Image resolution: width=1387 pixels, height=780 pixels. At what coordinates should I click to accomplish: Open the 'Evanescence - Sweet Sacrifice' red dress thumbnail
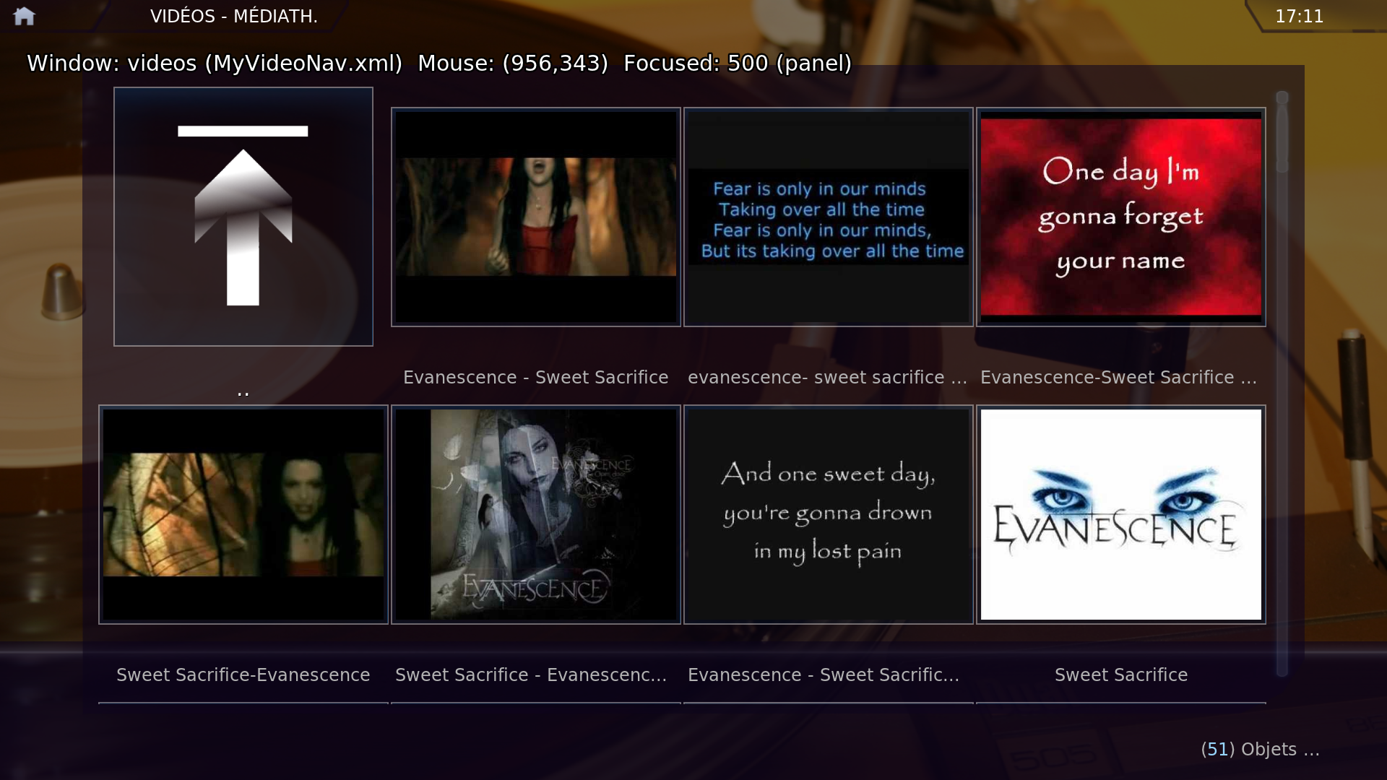pyautogui.click(x=536, y=217)
